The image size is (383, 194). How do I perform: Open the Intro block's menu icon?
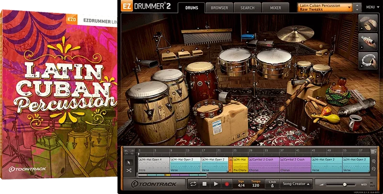140,160
